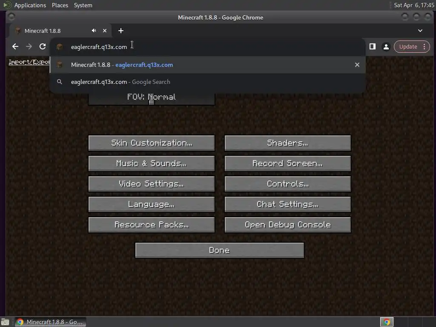Screen dimensions: 436x327
Task: Open Chat Settings
Action: [287, 204]
